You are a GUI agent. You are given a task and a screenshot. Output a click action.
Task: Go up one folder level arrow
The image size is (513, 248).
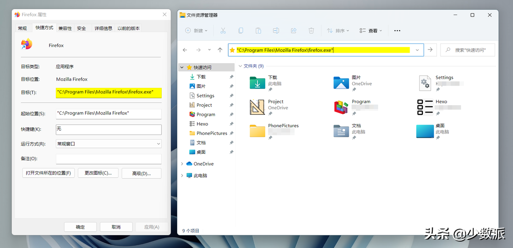[x=220, y=50]
